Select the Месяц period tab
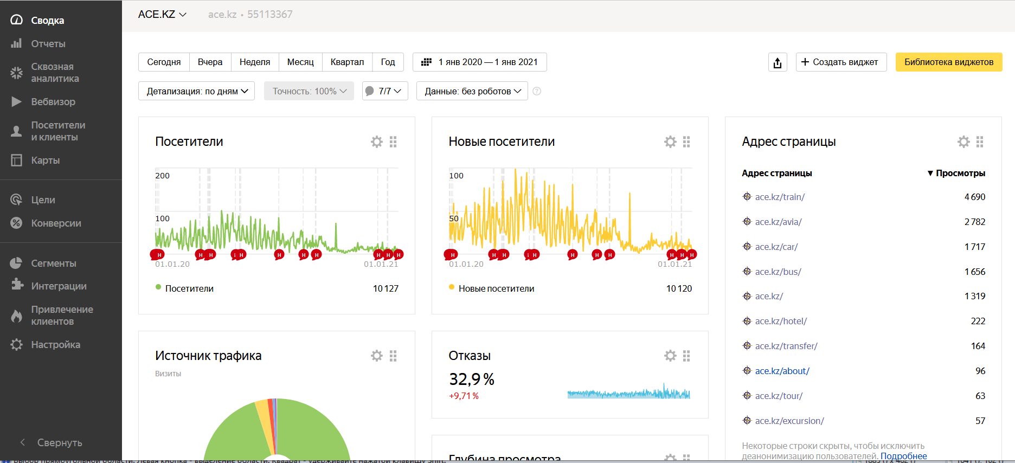The height and width of the screenshot is (463, 1015). [x=300, y=62]
